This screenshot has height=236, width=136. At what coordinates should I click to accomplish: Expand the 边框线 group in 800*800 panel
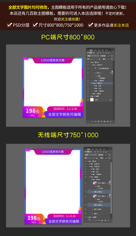92,94
